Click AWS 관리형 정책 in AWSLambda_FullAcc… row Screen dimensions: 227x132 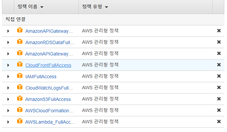click(x=100, y=122)
